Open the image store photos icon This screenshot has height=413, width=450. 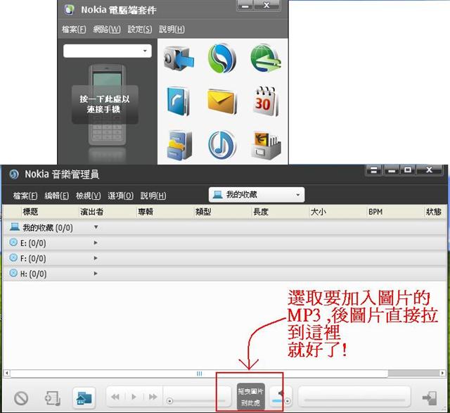266,145
